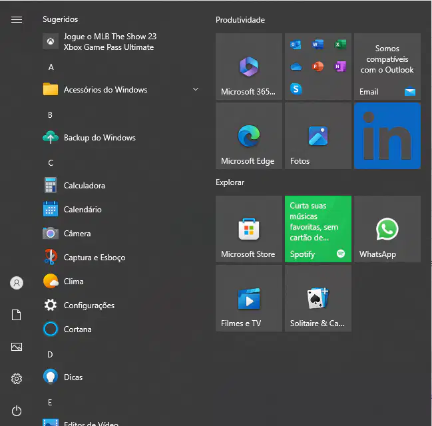432x426 pixels.
Task: Open the user account icon in sidebar
Action: tap(17, 283)
